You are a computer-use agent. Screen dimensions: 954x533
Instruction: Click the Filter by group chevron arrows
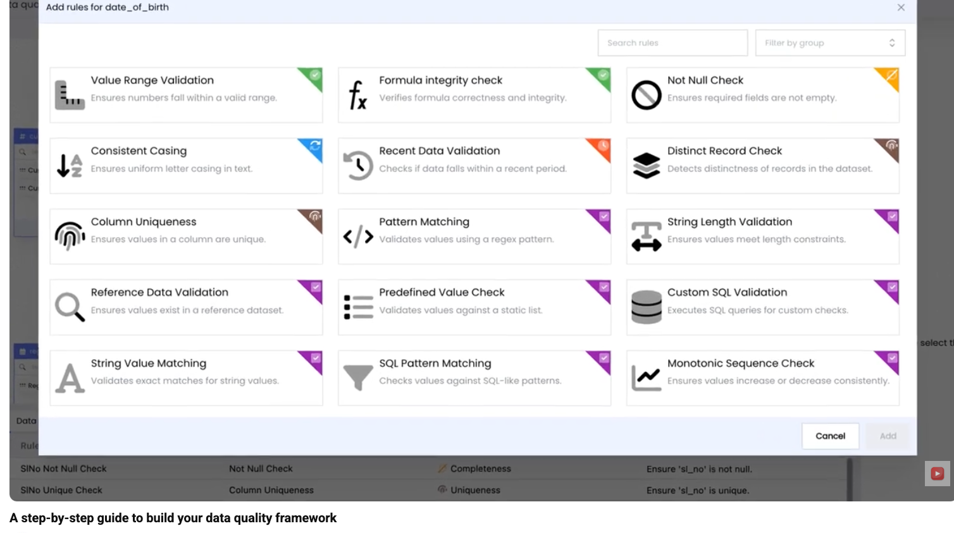click(892, 43)
